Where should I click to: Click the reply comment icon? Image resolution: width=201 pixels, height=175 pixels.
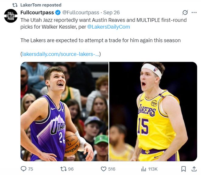pos(23,169)
